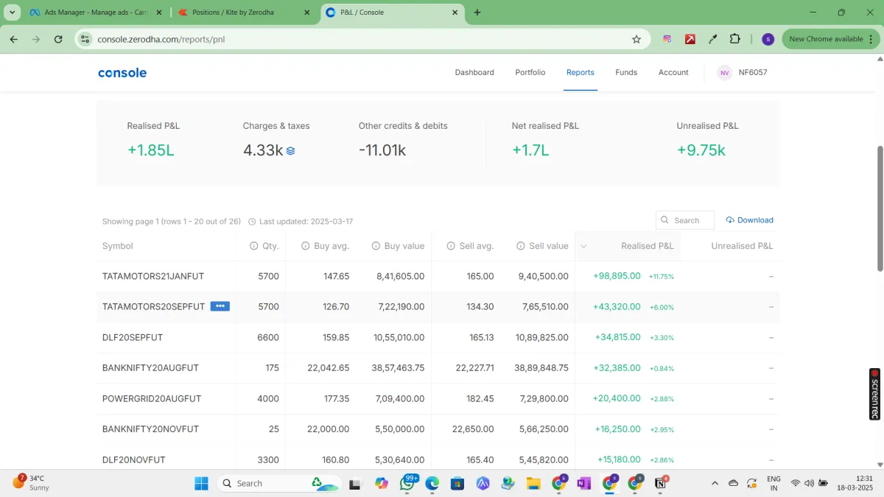Bookmark this page with the star icon
This screenshot has height=497, width=884.
[x=636, y=39]
